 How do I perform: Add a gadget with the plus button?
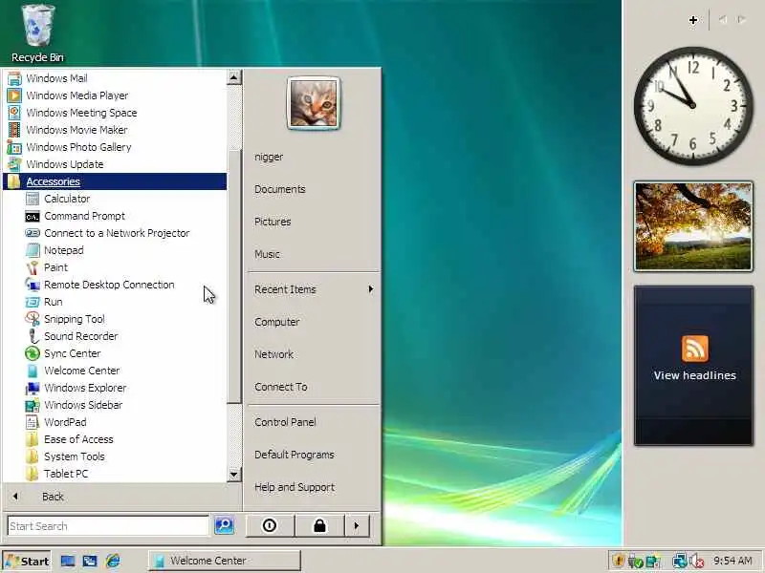pos(692,20)
